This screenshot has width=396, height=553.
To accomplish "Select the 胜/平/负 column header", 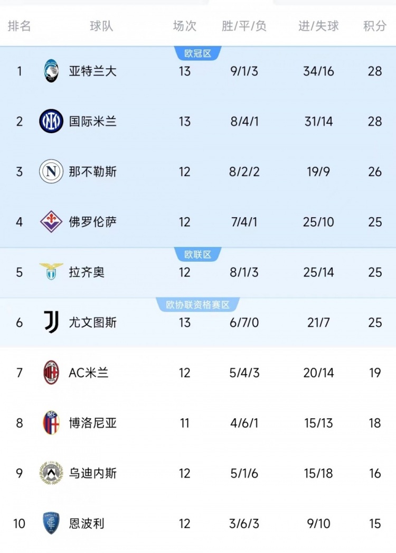I will tap(244, 26).
